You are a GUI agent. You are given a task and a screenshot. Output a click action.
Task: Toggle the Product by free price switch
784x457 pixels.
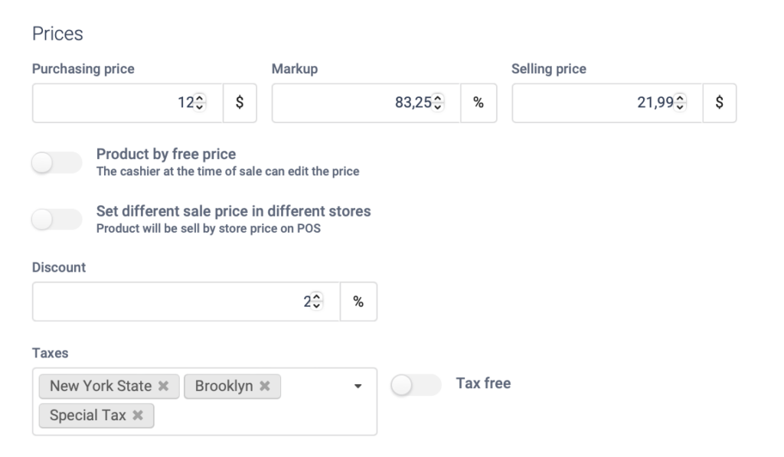click(57, 162)
